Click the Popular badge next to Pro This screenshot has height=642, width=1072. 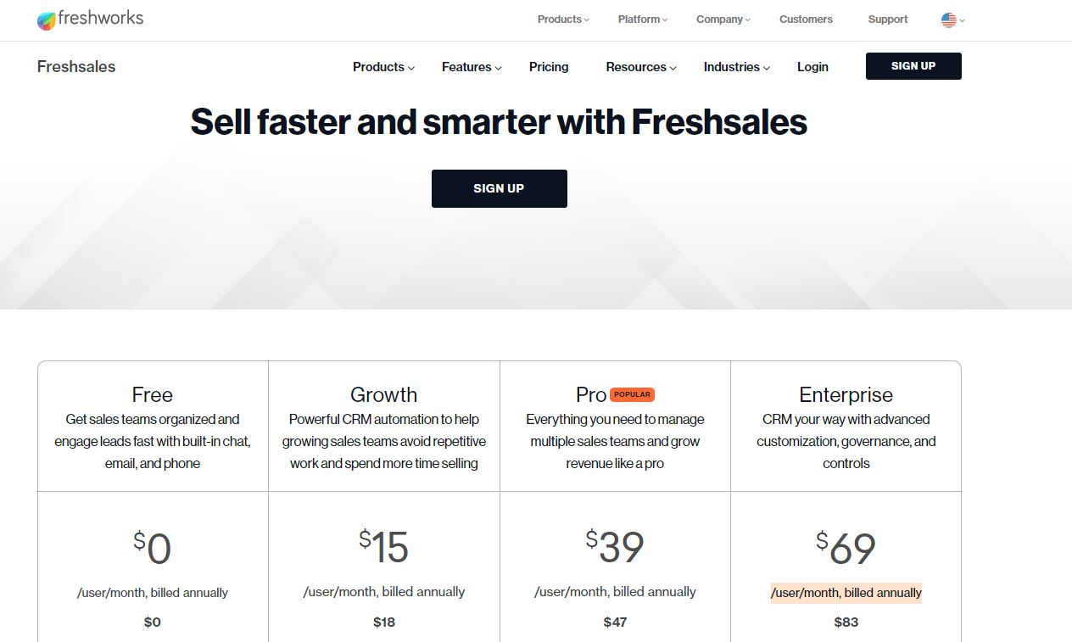tap(632, 394)
